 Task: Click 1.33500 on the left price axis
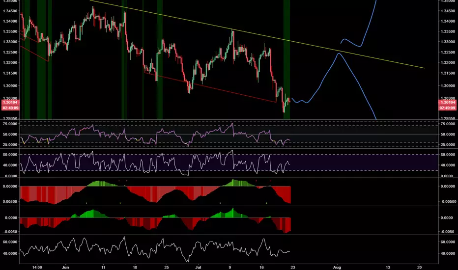(10, 31)
